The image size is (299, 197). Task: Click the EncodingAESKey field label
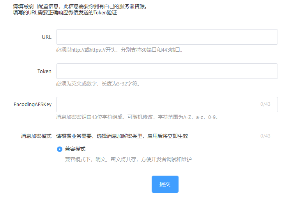32,105
